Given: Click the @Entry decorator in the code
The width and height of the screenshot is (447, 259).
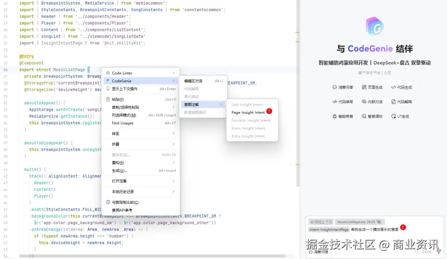Looking at the screenshot, I should click(x=27, y=56).
